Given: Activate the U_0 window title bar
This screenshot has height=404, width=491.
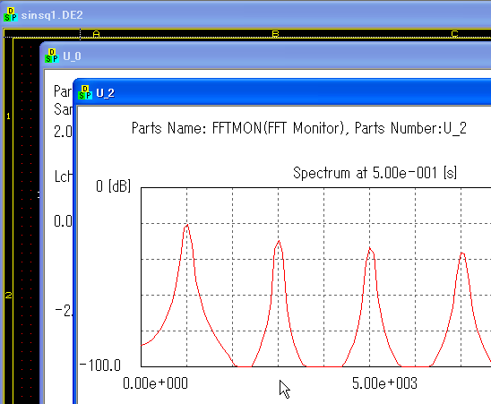Looking at the screenshot, I should click(266, 56).
